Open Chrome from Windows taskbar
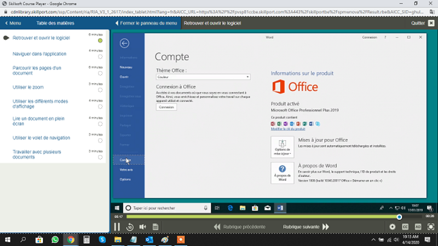The width and height of the screenshot is (438, 246). pos(71,239)
